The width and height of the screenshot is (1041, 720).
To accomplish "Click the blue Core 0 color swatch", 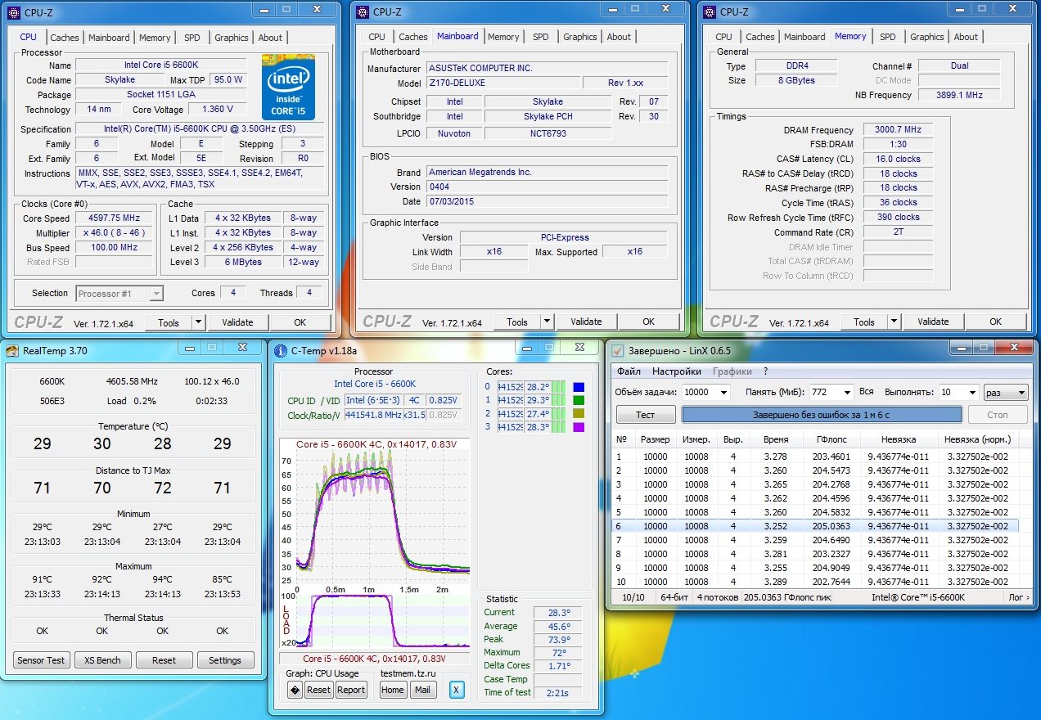I will click(x=579, y=387).
